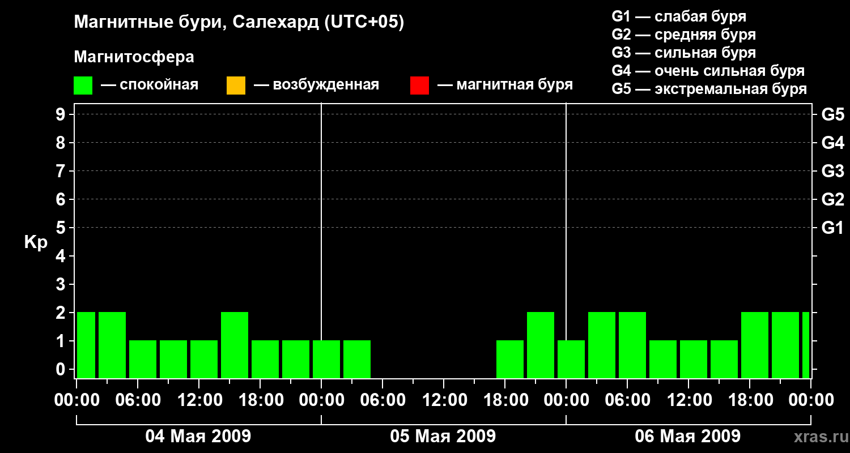The width and height of the screenshot is (850, 453).
Task: Click the legend text — возбужденная
Action: point(317,85)
